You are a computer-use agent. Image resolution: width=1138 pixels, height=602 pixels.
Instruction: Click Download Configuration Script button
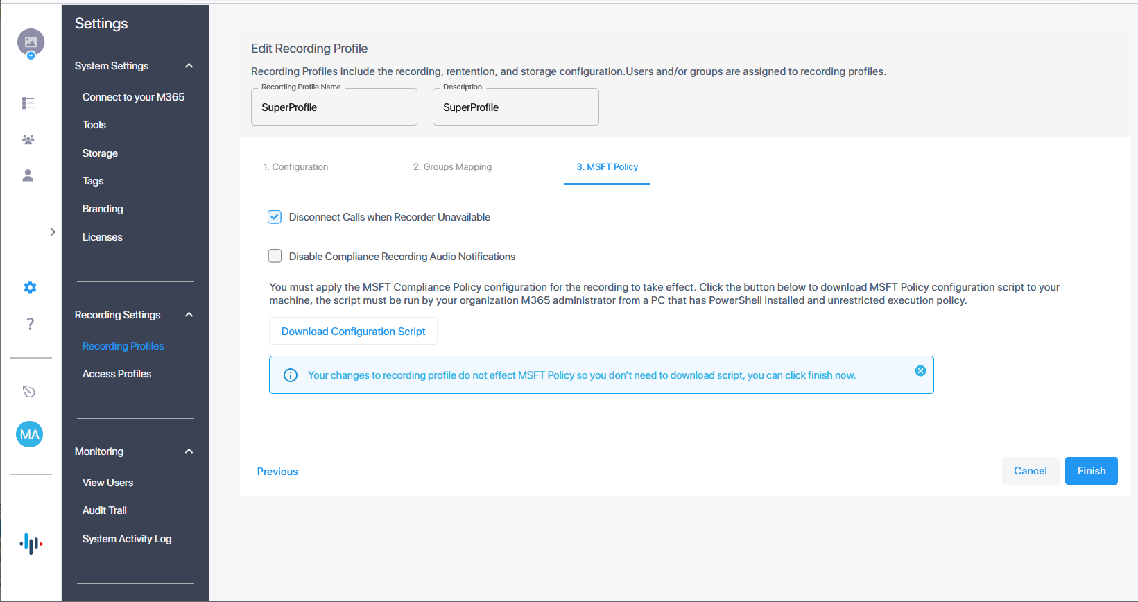353,331
